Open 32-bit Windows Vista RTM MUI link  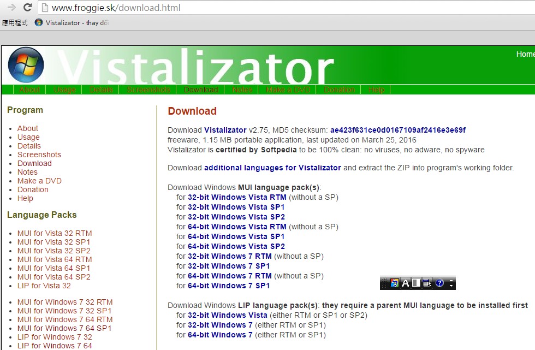[x=237, y=197]
